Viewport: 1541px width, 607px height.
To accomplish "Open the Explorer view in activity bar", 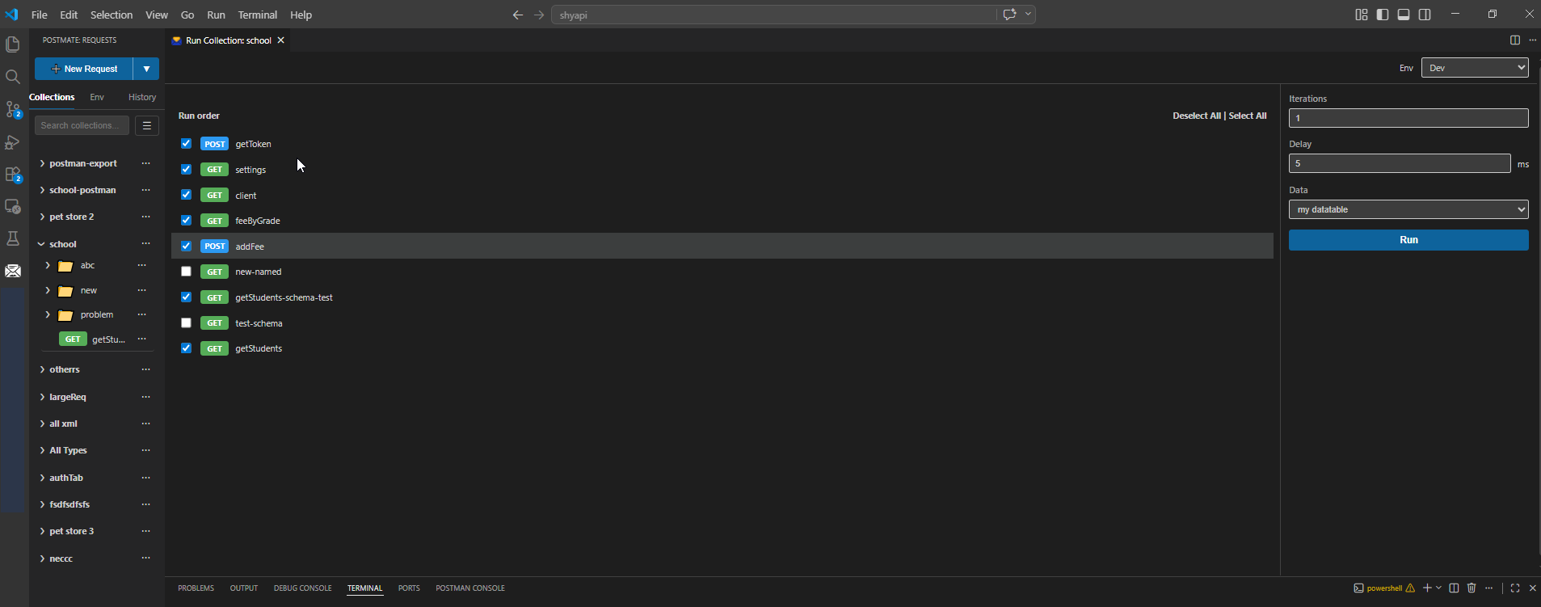I will (13, 44).
